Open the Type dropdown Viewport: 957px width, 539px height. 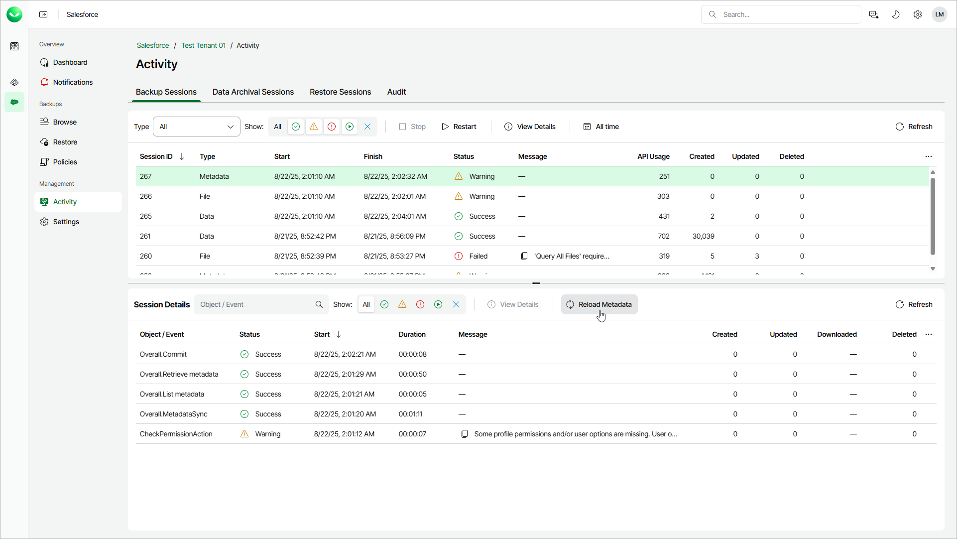(197, 127)
